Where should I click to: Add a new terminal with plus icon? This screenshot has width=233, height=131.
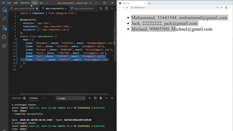pos(90,98)
